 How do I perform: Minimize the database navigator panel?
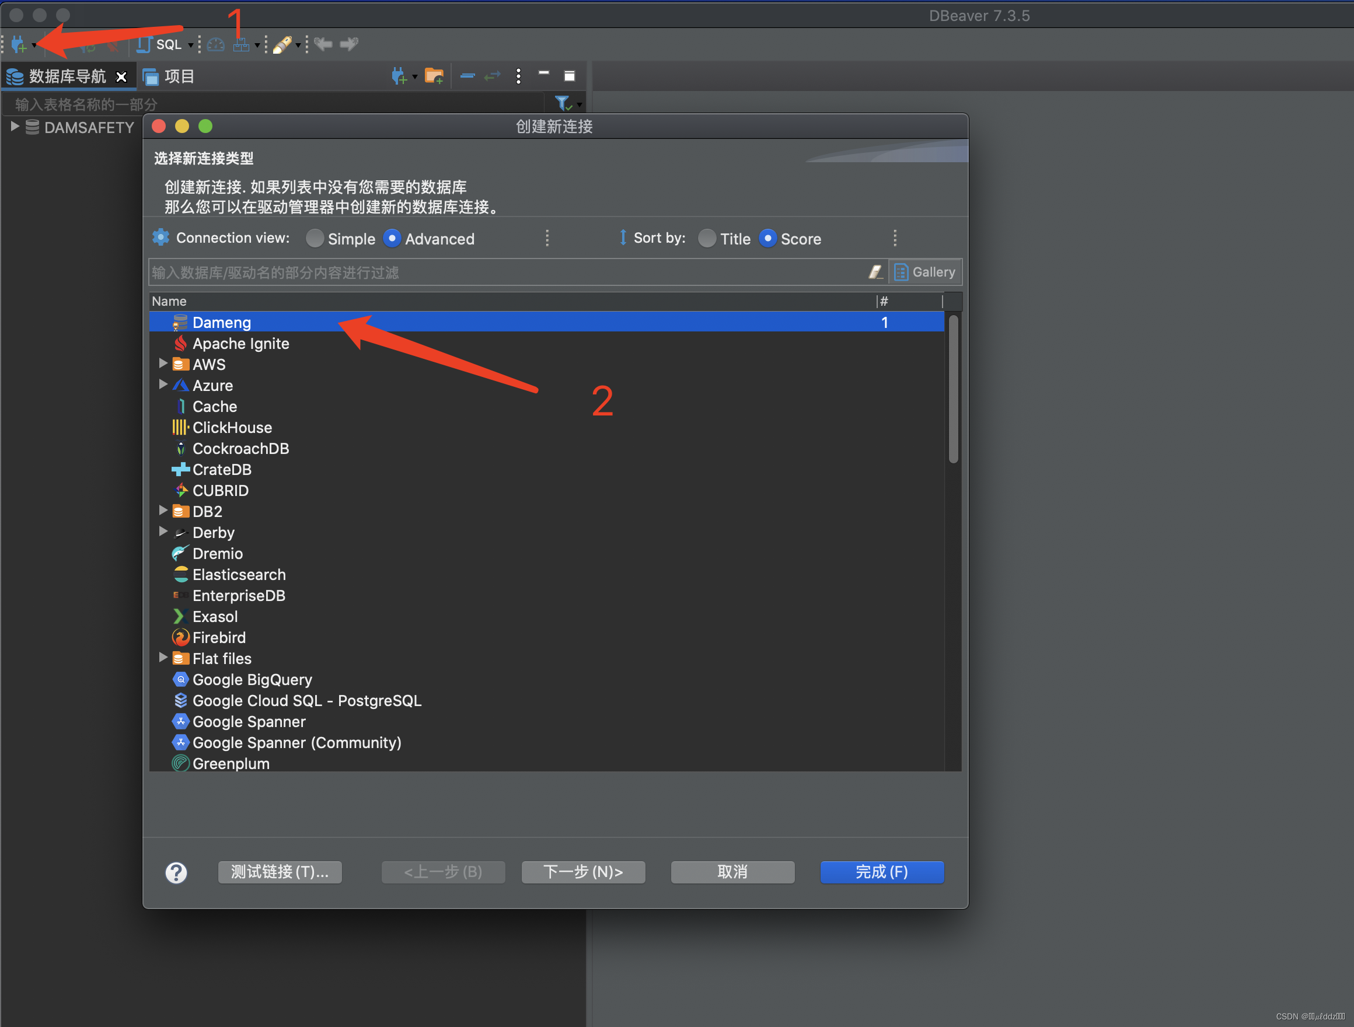pyautogui.click(x=543, y=74)
